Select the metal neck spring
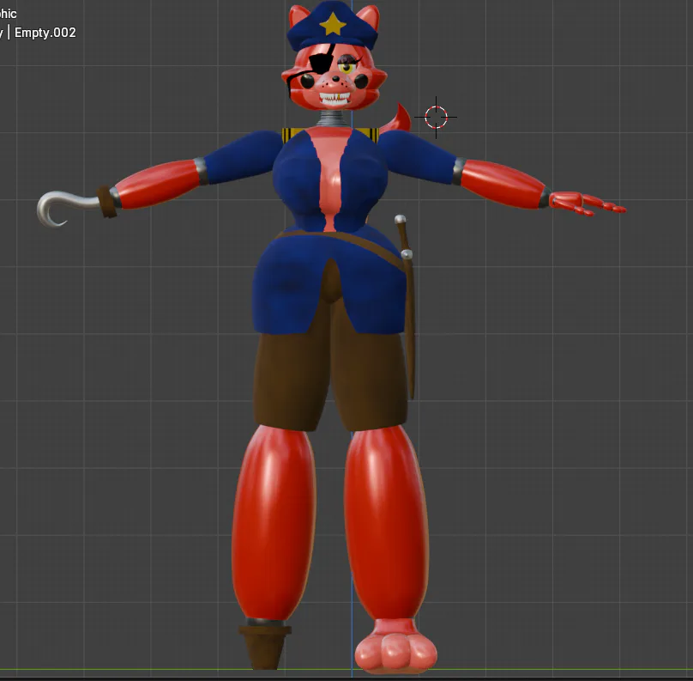 333,119
